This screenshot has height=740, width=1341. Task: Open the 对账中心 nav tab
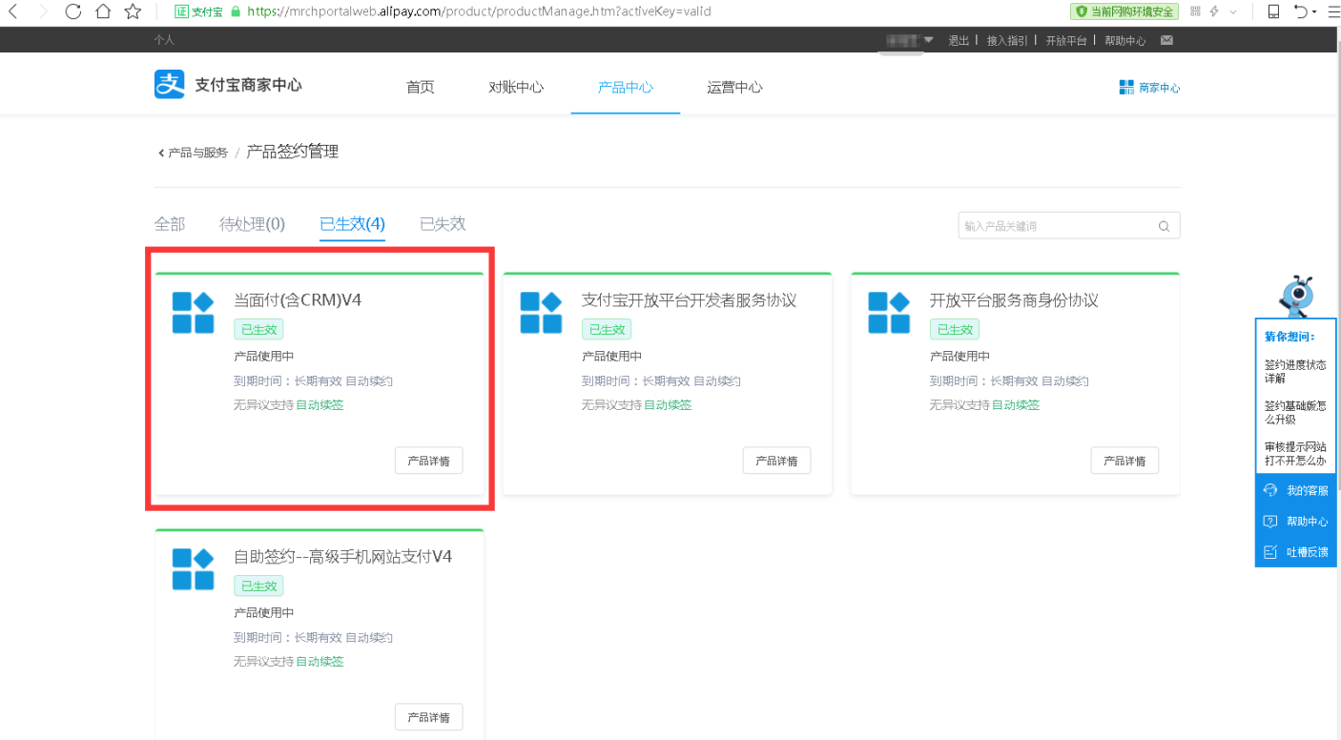coord(516,87)
